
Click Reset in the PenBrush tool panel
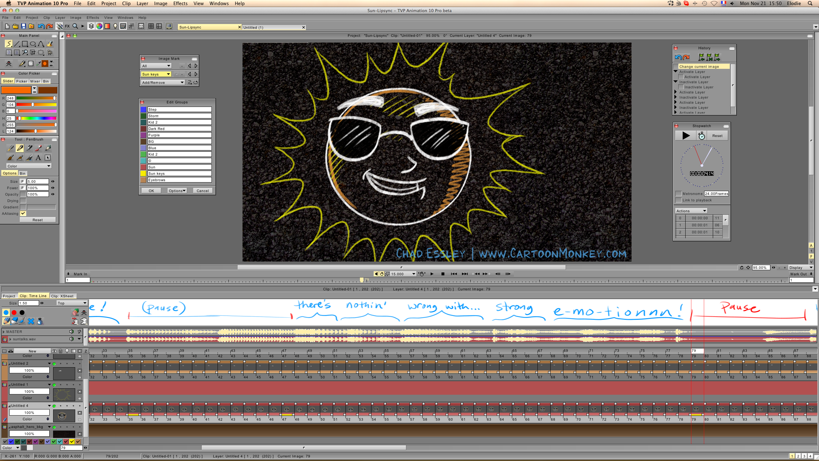click(x=37, y=220)
